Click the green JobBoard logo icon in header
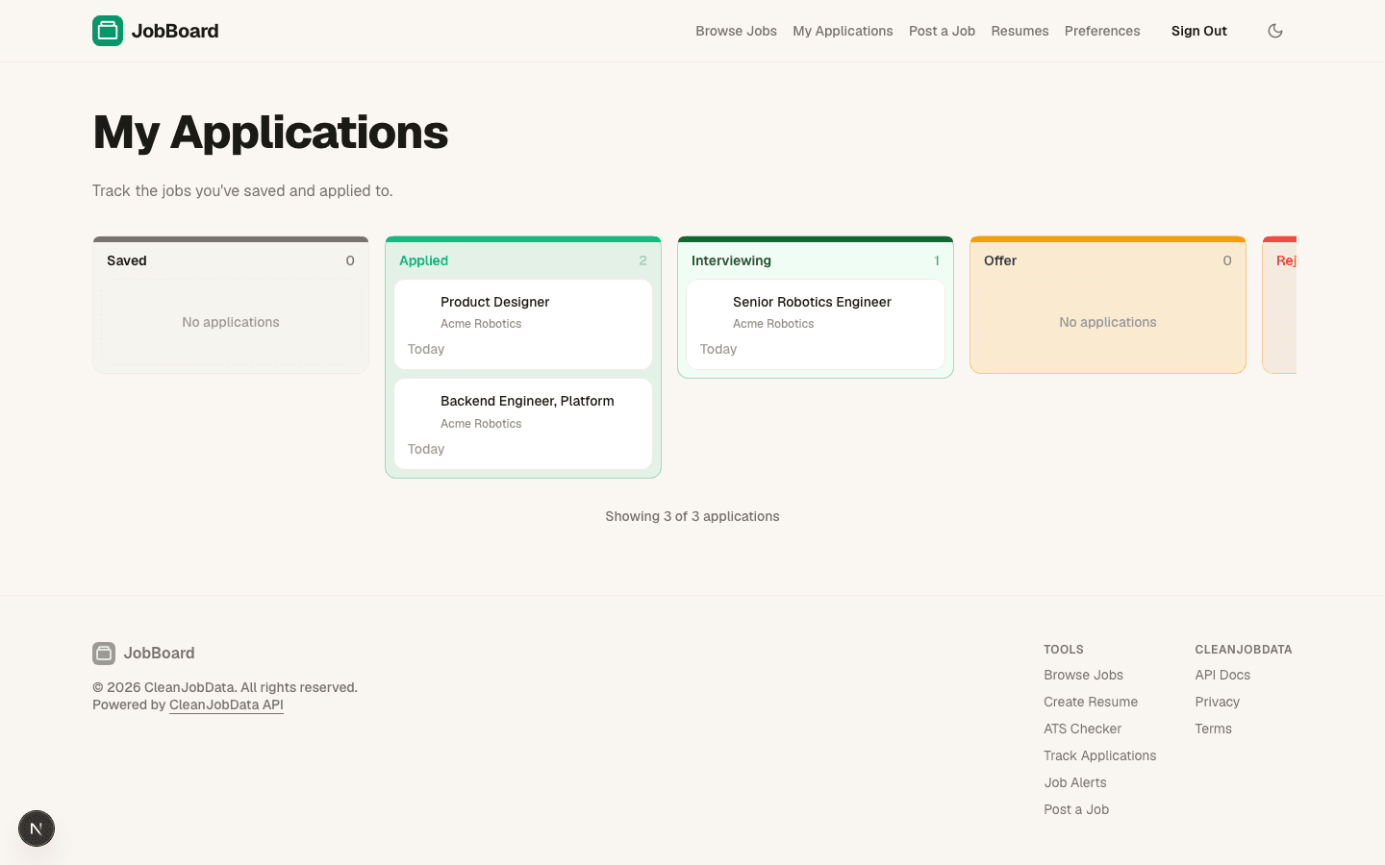The image size is (1385, 865). [108, 31]
